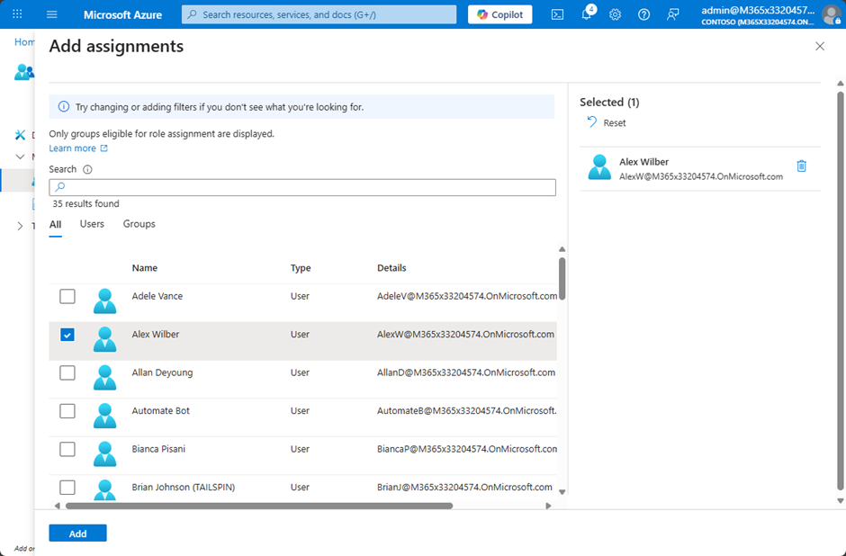This screenshot has height=556, width=846.
Task: Click the magnifier icon in the search box
Action: (x=60, y=186)
